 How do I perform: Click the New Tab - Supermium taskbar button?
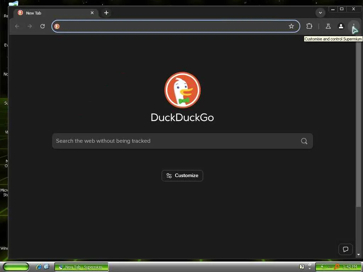click(81, 267)
